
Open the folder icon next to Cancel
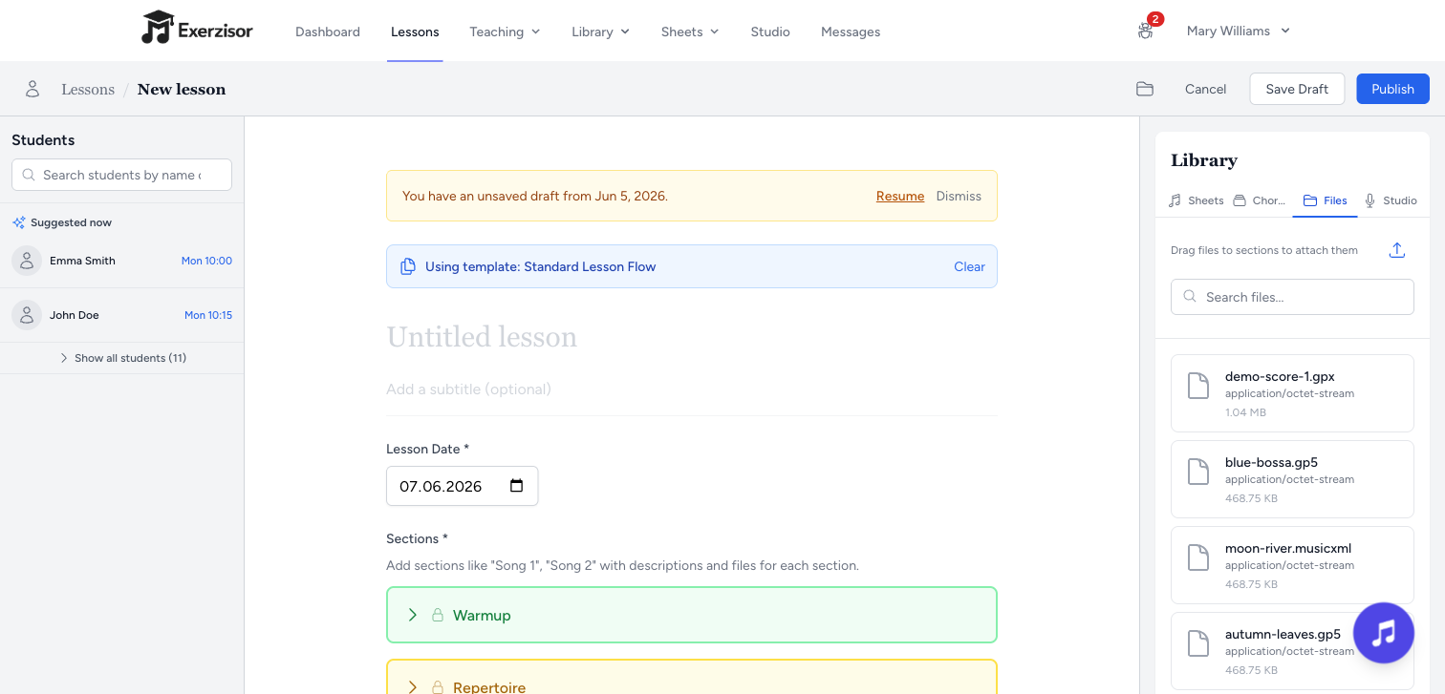tap(1145, 89)
